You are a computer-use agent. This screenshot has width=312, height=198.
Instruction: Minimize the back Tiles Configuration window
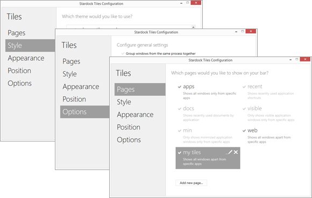pyautogui.click(x=181, y=3)
